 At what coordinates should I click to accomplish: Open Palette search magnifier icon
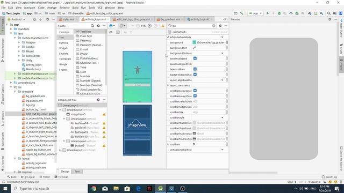point(92,26)
